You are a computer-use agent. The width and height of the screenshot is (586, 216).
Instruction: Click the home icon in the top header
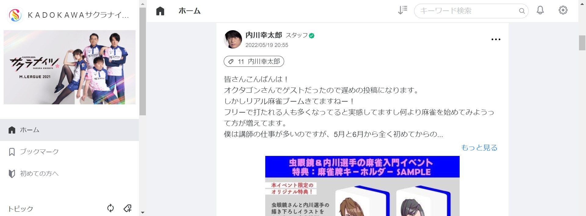pyautogui.click(x=160, y=11)
